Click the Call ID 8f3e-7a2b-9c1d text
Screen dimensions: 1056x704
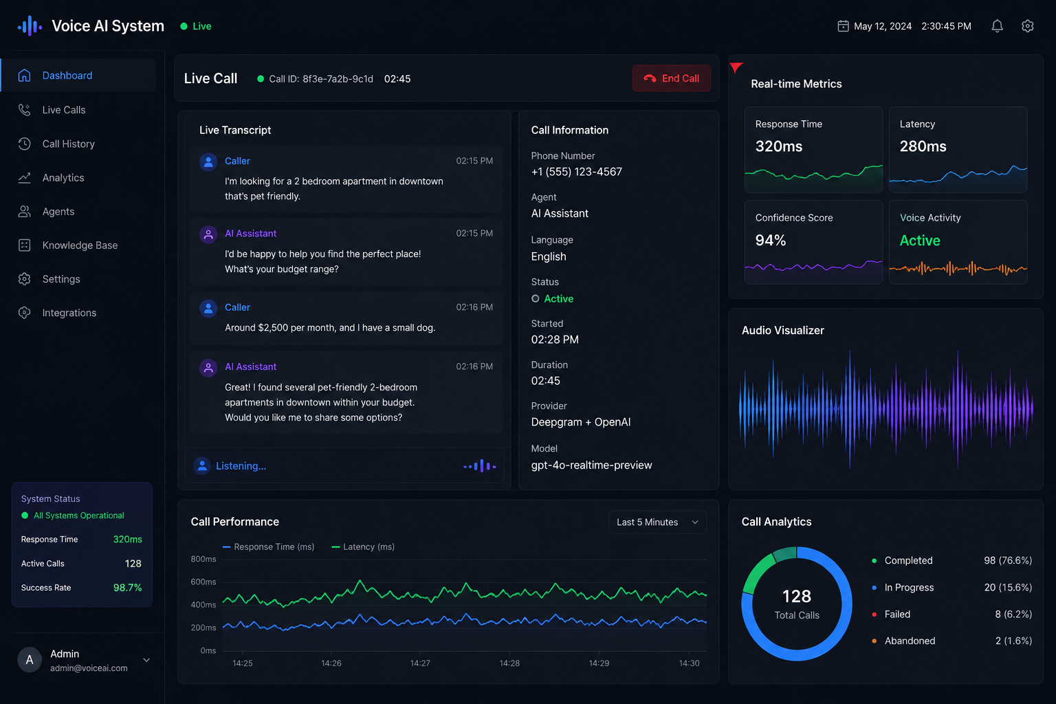(x=321, y=79)
